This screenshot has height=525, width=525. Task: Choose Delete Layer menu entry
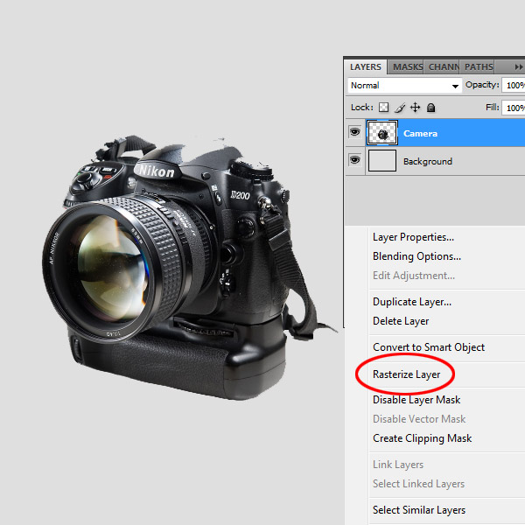coord(401,321)
